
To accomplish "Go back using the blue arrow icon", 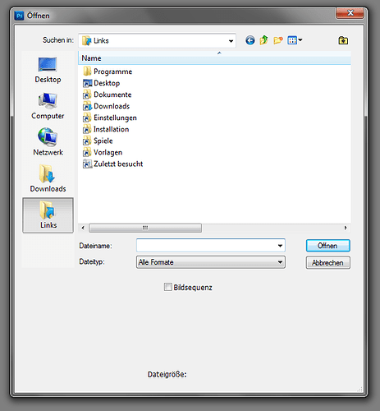I will 250,40.
